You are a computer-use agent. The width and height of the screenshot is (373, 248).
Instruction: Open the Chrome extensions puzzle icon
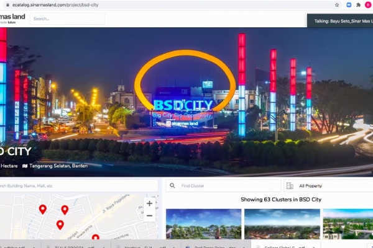pos(358,5)
